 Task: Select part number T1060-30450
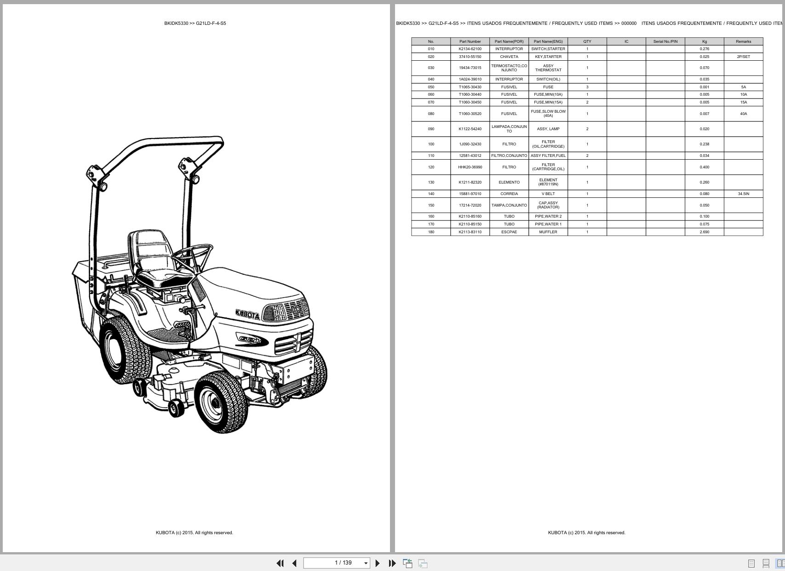coord(470,102)
